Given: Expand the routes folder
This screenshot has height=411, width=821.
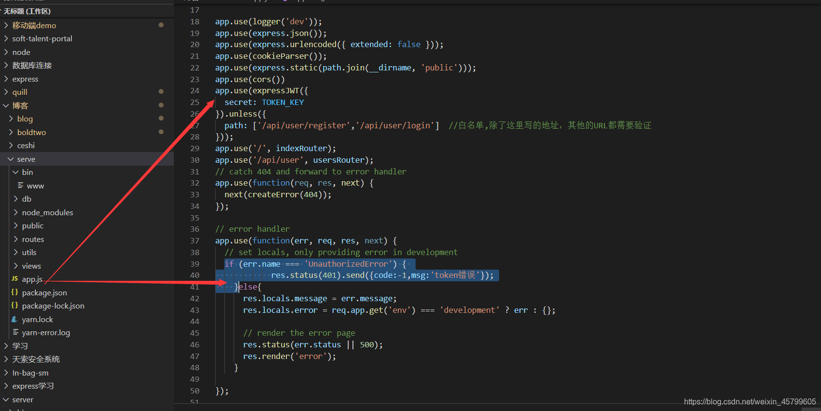Looking at the screenshot, I should 16,239.
